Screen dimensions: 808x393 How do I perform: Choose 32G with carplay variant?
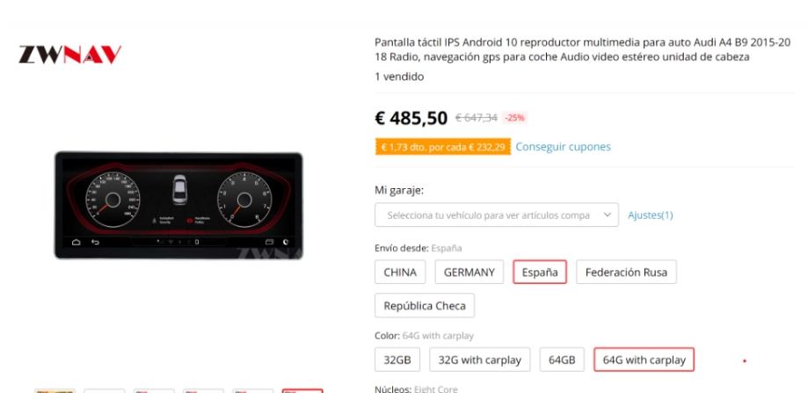tap(480, 360)
